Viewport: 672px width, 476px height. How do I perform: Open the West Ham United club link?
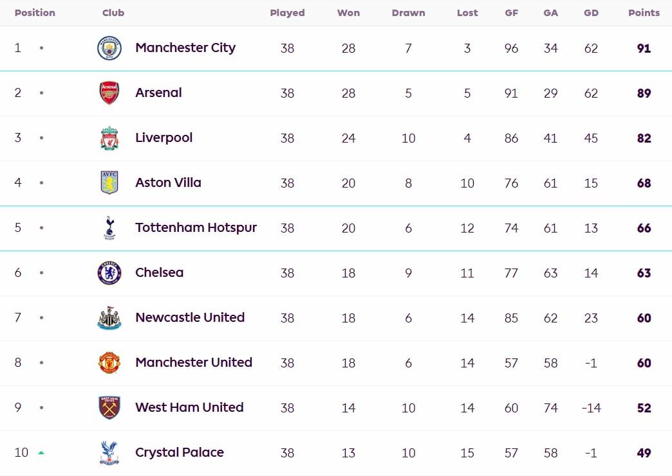point(189,407)
